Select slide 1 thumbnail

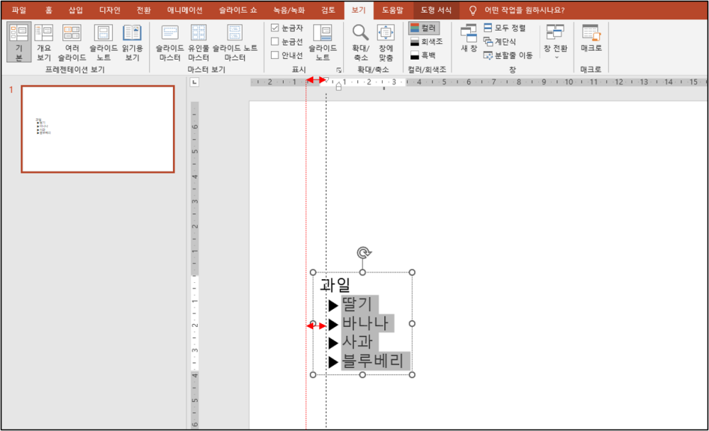[98, 129]
